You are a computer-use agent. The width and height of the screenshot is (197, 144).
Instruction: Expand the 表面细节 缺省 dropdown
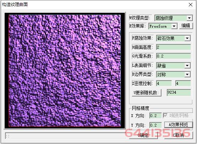pos(187,66)
